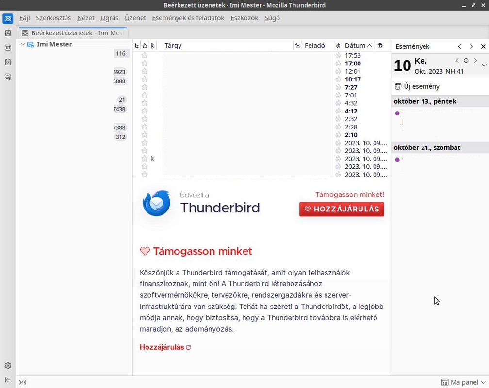Image resolution: width=489 pixels, height=388 pixels.
Task: Open Események és feladatok menu
Action: point(188,18)
